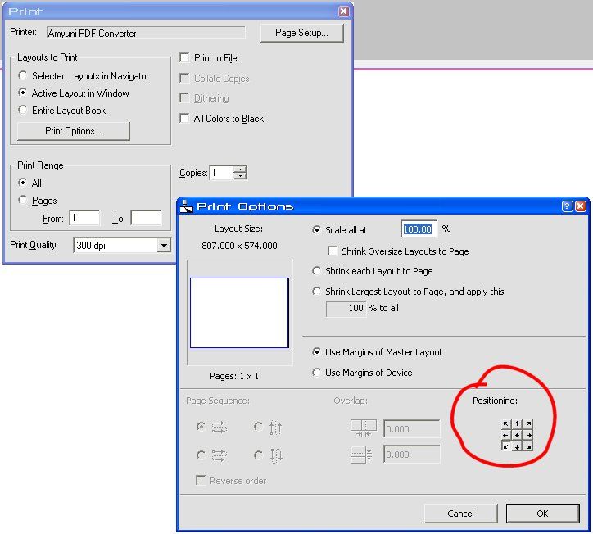The image size is (593, 534).
Task: Click the Scale all at percentage field
Action: point(419,229)
